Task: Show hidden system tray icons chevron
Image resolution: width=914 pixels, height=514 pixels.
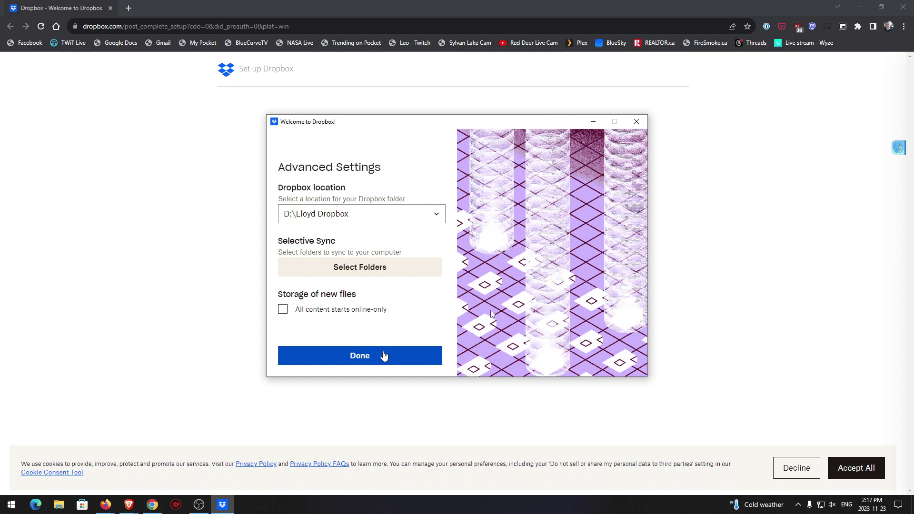Action: point(798,504)
